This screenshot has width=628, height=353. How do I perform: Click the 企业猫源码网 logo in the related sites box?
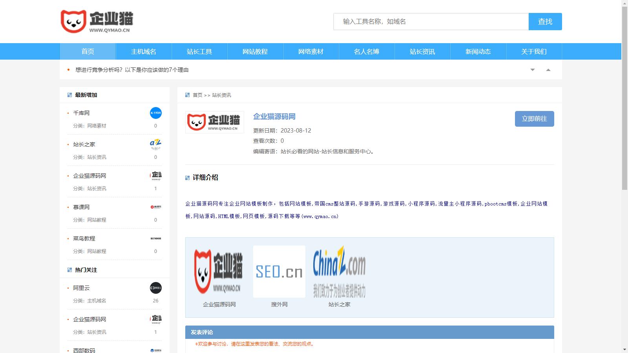tap(219, 271)
